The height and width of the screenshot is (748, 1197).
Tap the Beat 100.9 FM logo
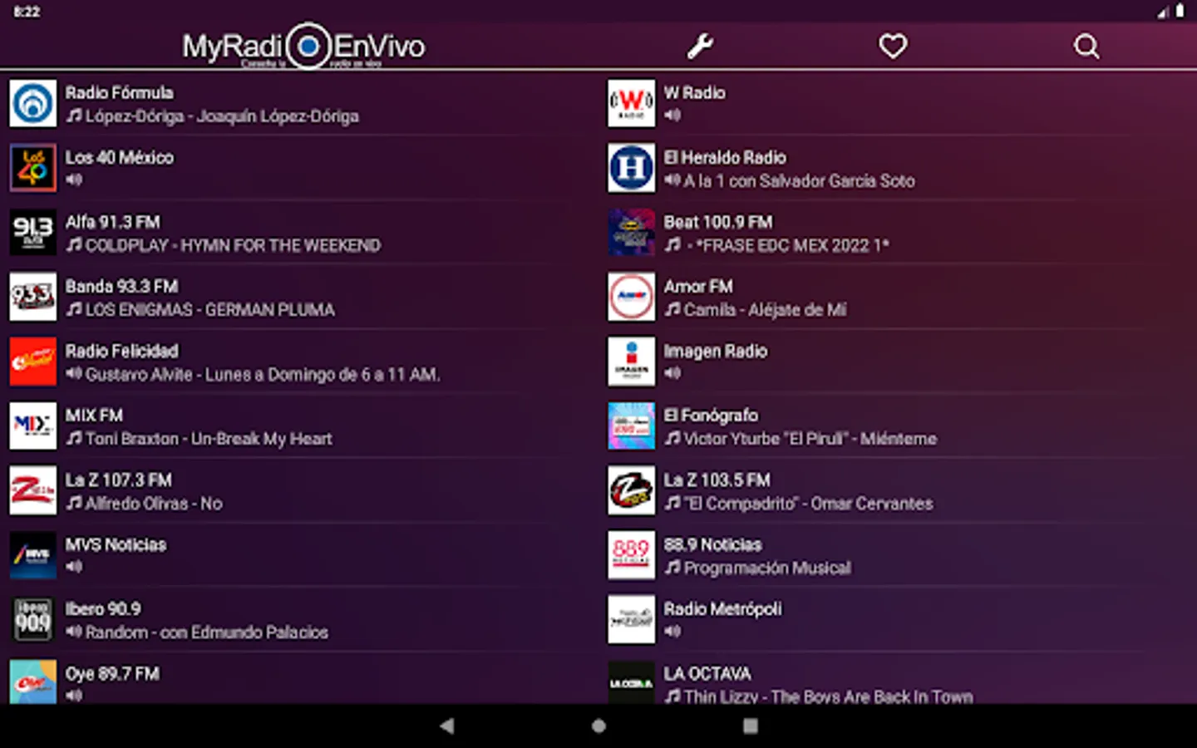click(x=632, y=232)
